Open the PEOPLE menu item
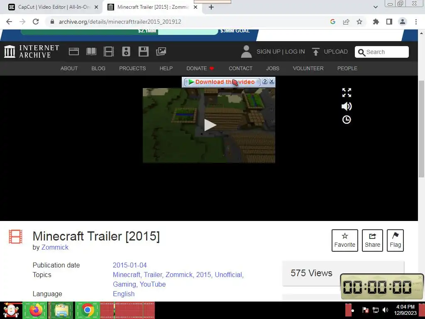The height and width of the screenshot is (319, 425). tap(347, 69)
